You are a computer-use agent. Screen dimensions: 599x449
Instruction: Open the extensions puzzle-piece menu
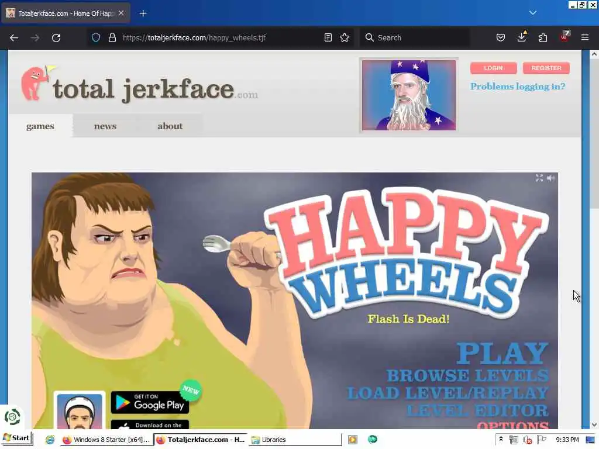543,37
